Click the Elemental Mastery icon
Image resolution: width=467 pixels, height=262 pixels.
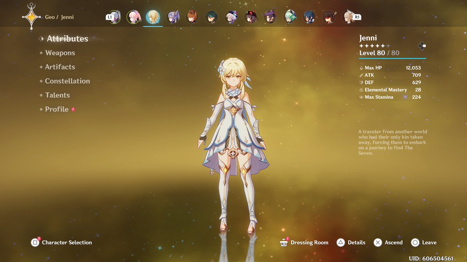pyautogui.click(x=361, y=90)
